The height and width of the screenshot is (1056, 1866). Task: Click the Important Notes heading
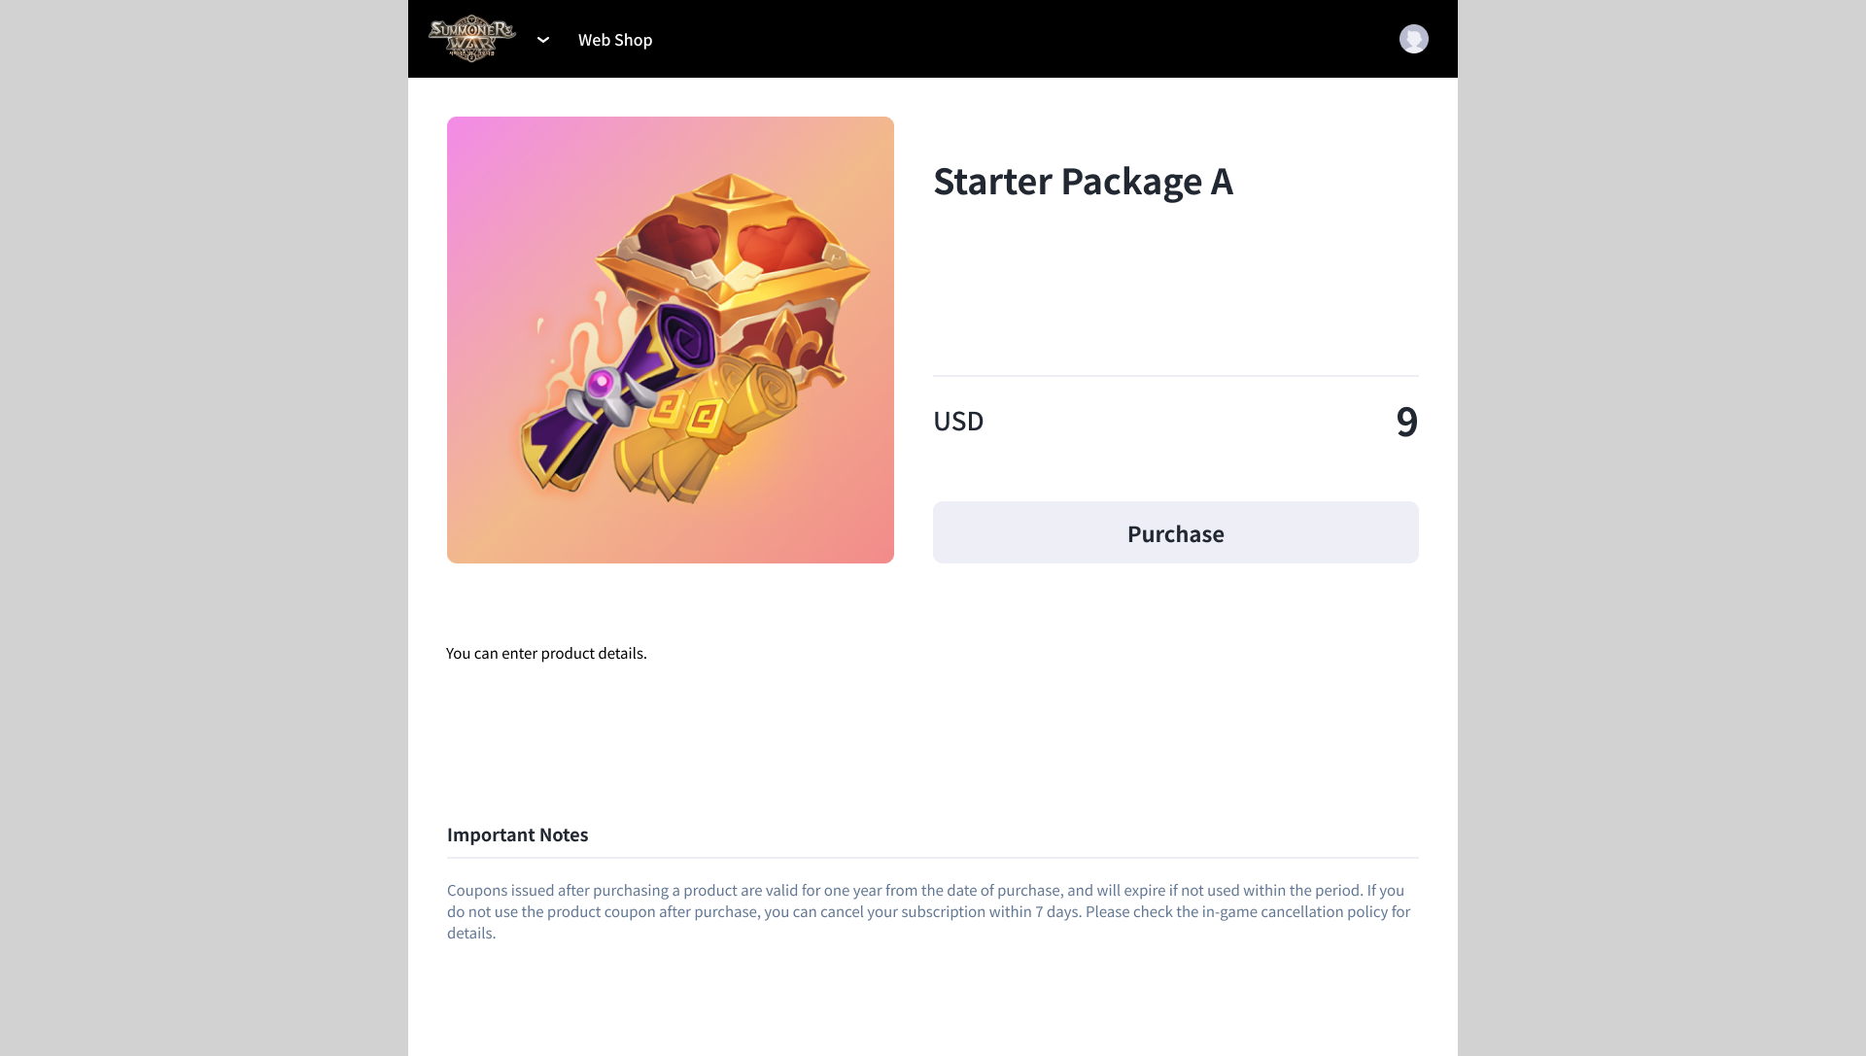517,835
